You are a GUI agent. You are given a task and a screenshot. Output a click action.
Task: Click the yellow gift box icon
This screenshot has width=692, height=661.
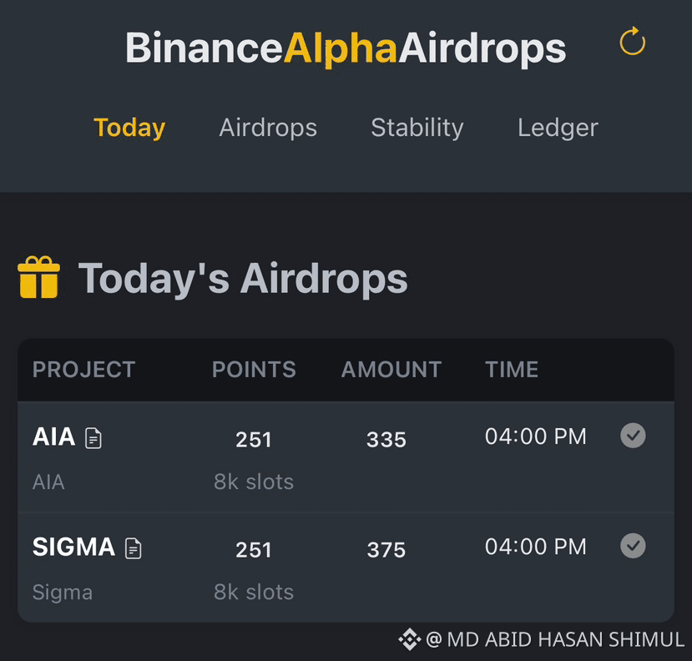tap(39, 277)
